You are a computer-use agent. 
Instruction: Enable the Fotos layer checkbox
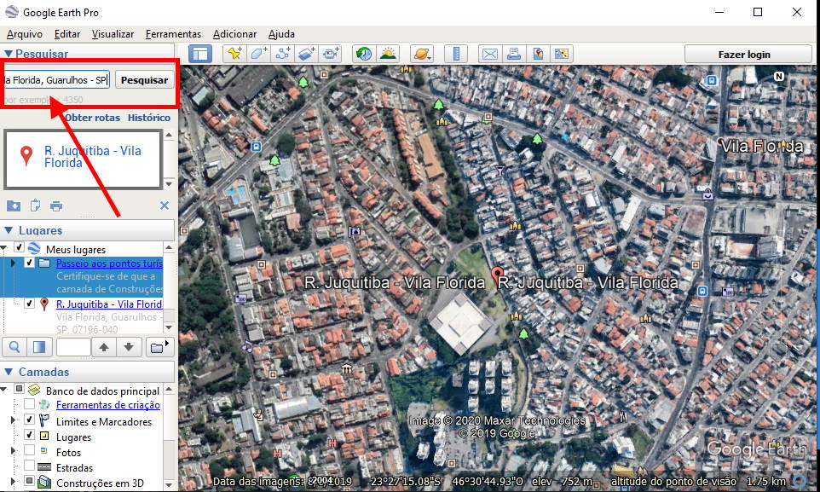30,450
